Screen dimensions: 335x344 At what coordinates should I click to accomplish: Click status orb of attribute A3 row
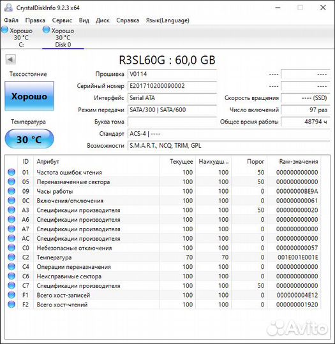coord(11,210)
